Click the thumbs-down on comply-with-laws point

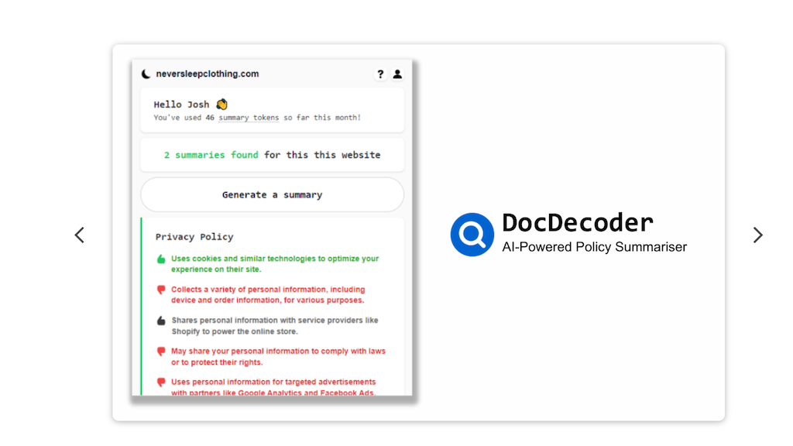click(160, 351)
